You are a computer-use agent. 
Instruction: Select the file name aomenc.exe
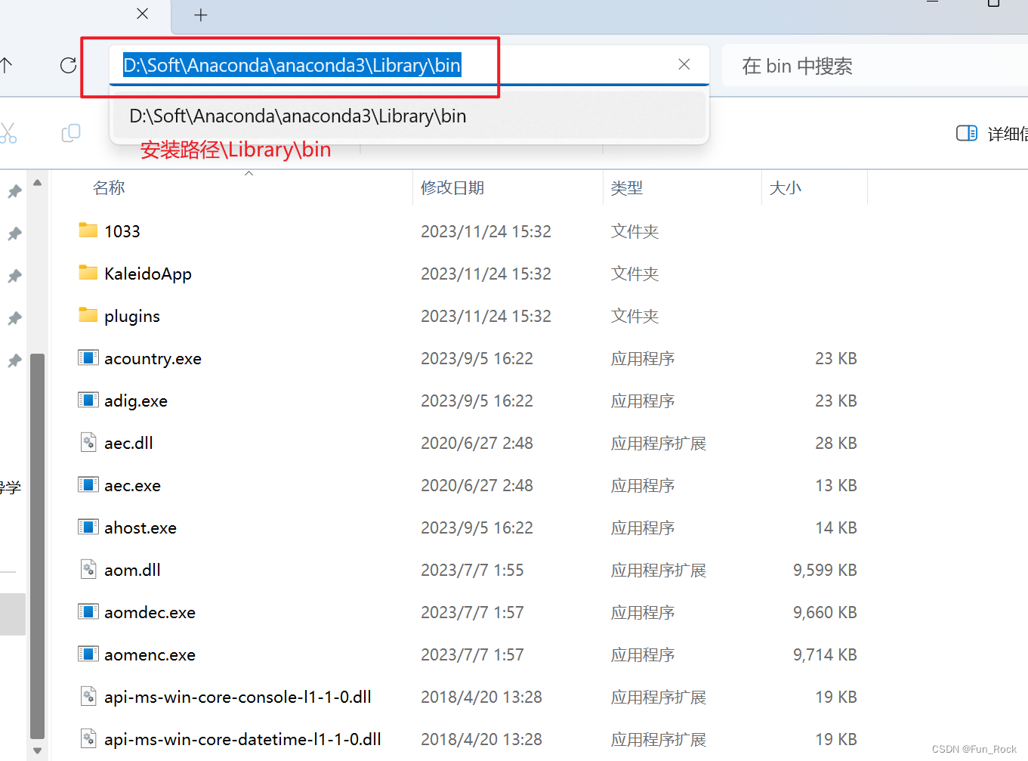coord(150,654)
